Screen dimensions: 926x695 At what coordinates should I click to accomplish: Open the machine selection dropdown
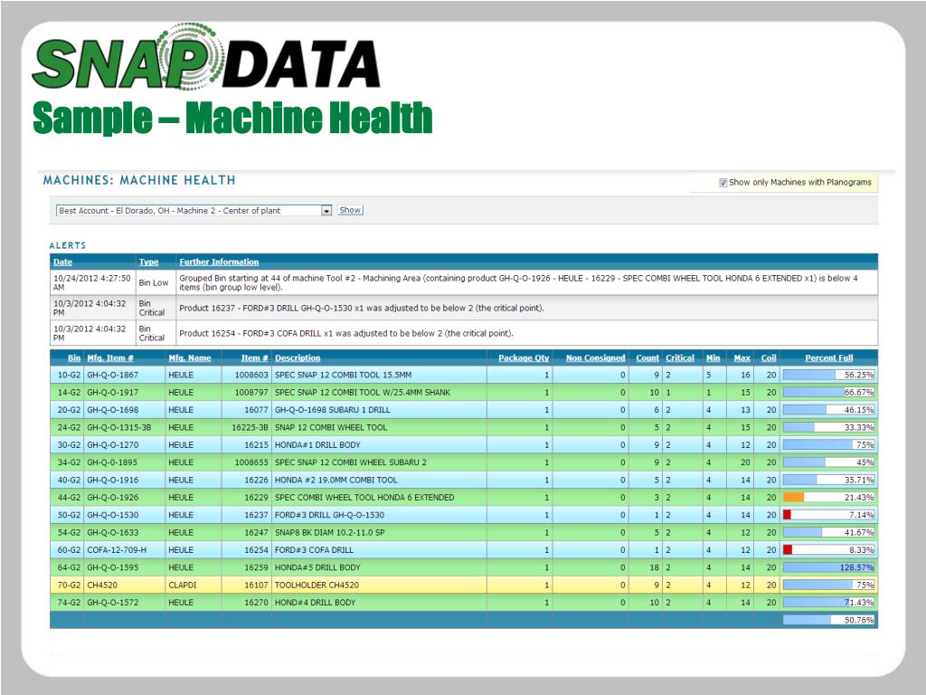[x=326, y=210]
